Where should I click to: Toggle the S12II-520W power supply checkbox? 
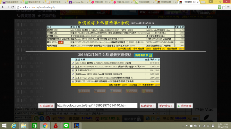click(73, 81)
